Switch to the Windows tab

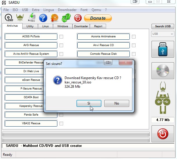(63, 26)
